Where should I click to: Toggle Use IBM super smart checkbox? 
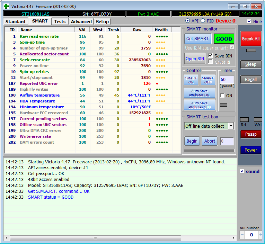click(232, 47)
